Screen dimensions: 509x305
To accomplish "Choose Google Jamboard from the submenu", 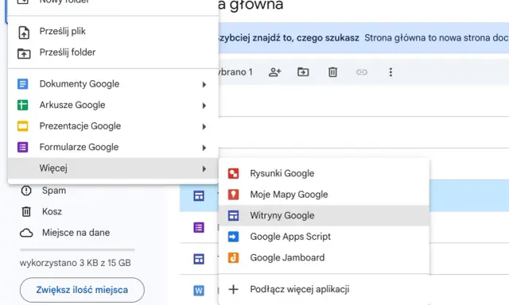I will pyautogui.click(x=324, y=257).
